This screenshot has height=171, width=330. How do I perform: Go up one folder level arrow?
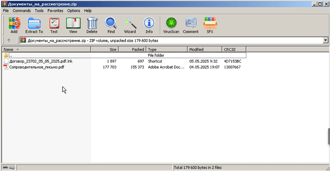pyautogui.click(x=9, y=40)
